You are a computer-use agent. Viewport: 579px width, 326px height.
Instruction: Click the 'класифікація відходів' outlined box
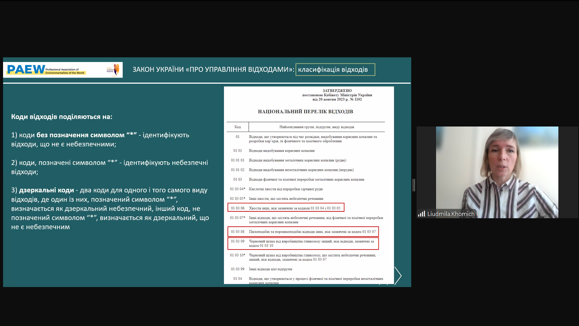pos(335,70)
